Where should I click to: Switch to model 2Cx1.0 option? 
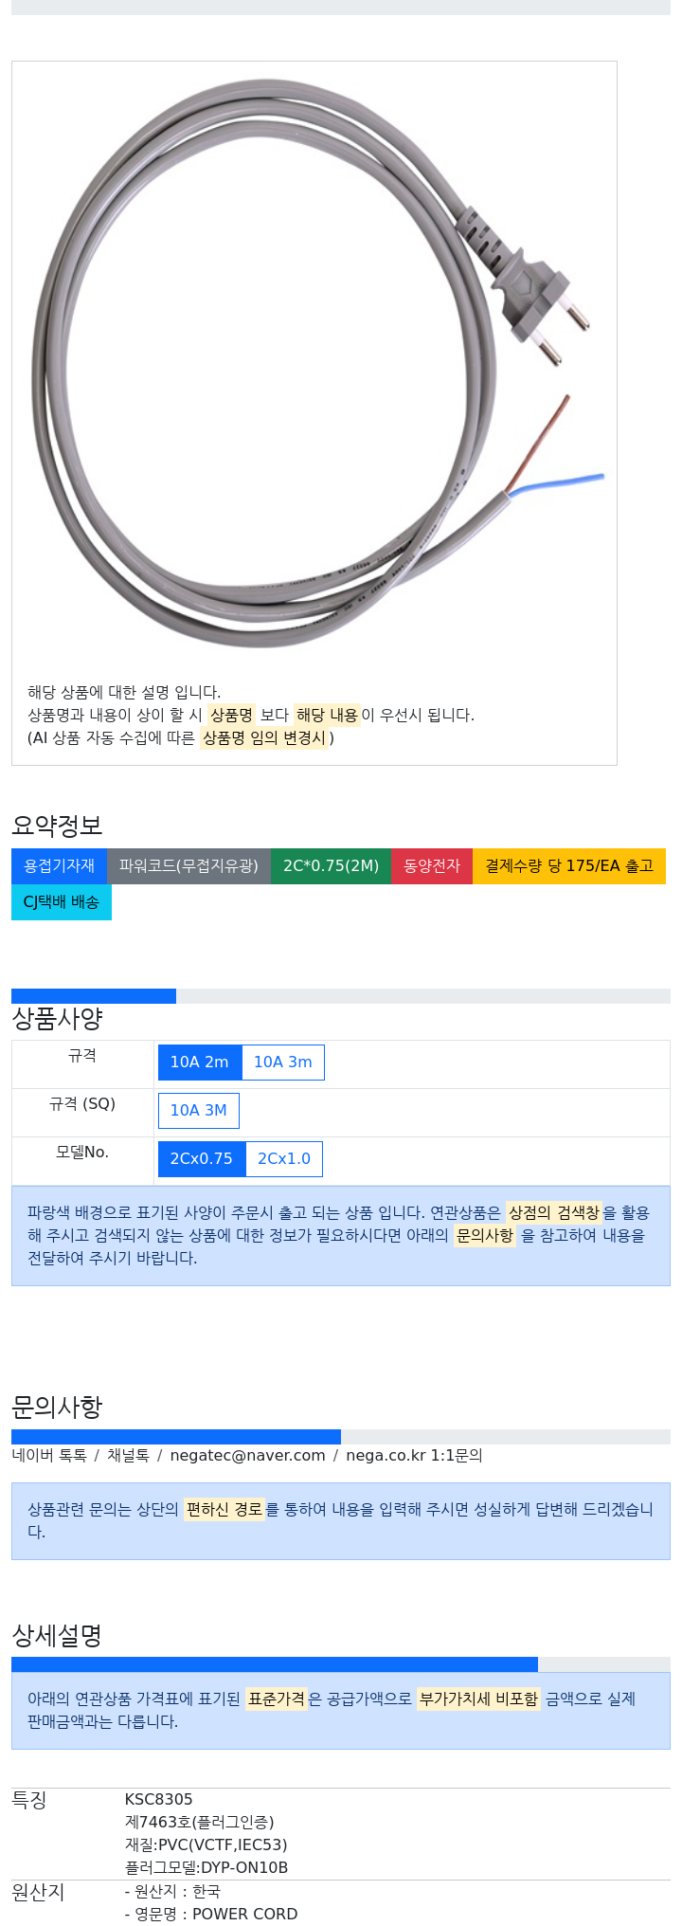point(284,1159)
